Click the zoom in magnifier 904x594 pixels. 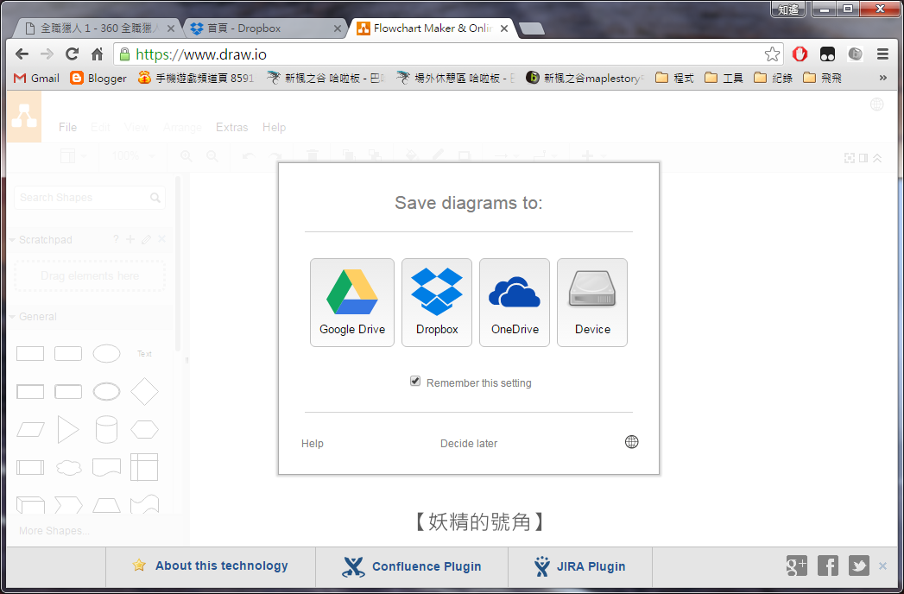(x=186, y=156)
